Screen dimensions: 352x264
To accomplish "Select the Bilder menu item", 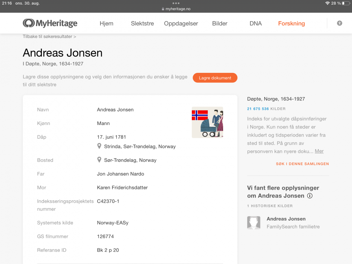I will [x=220, y=24].
